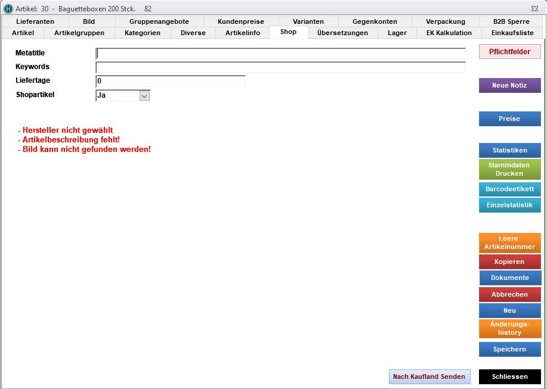
Task: Select the EK Kalkulation tab
Action: 449,33
